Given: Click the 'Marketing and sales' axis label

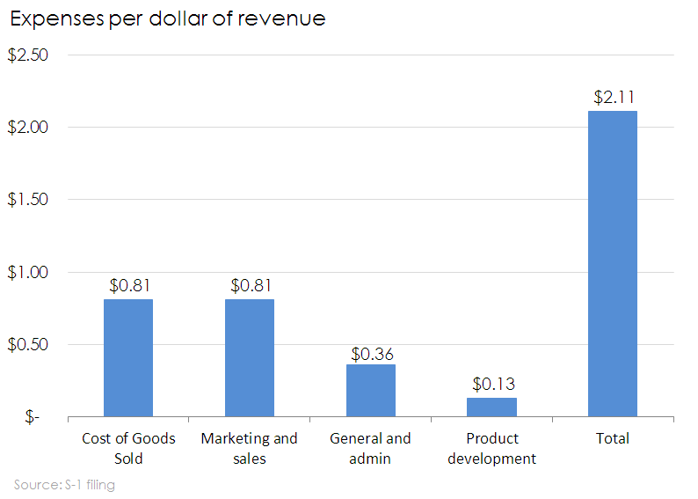Looking at the screenshot, I should [x=250, y=448].
